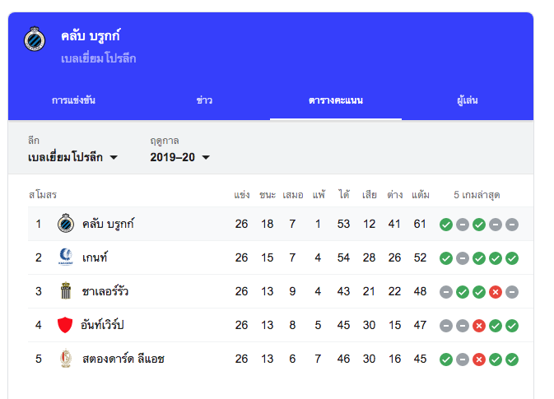
Task: Click the Club Brugge logo in row 1
Action: tap(65, 223)
